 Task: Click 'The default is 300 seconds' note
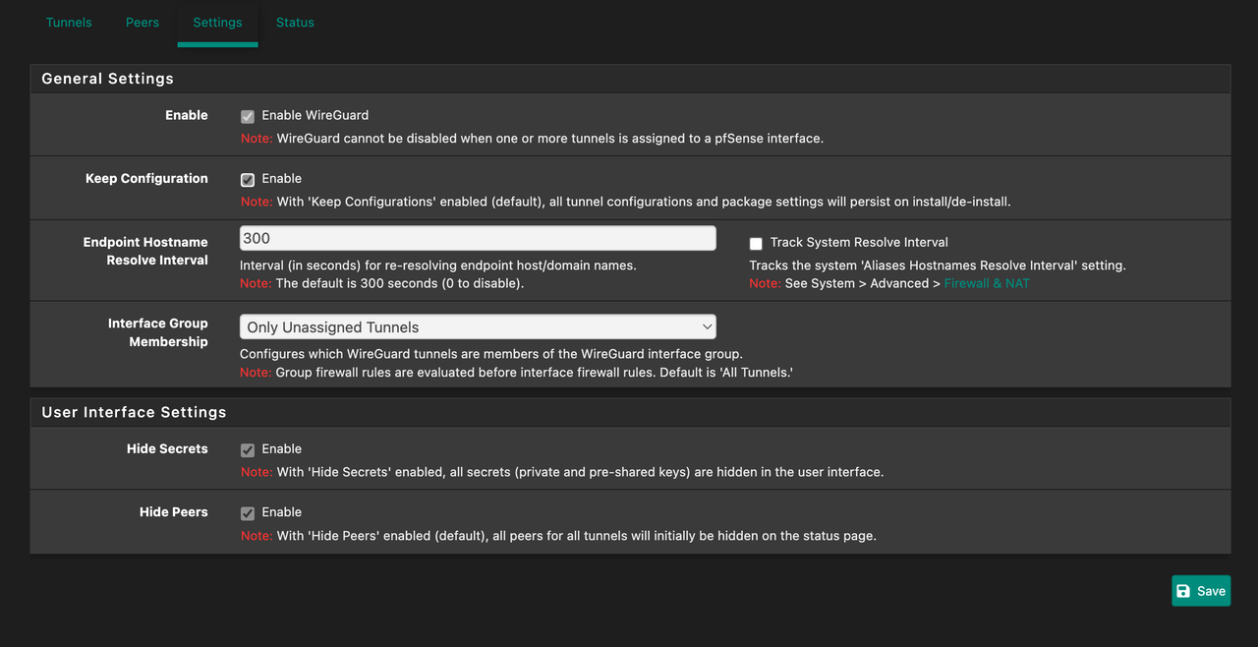coord(382,283)
